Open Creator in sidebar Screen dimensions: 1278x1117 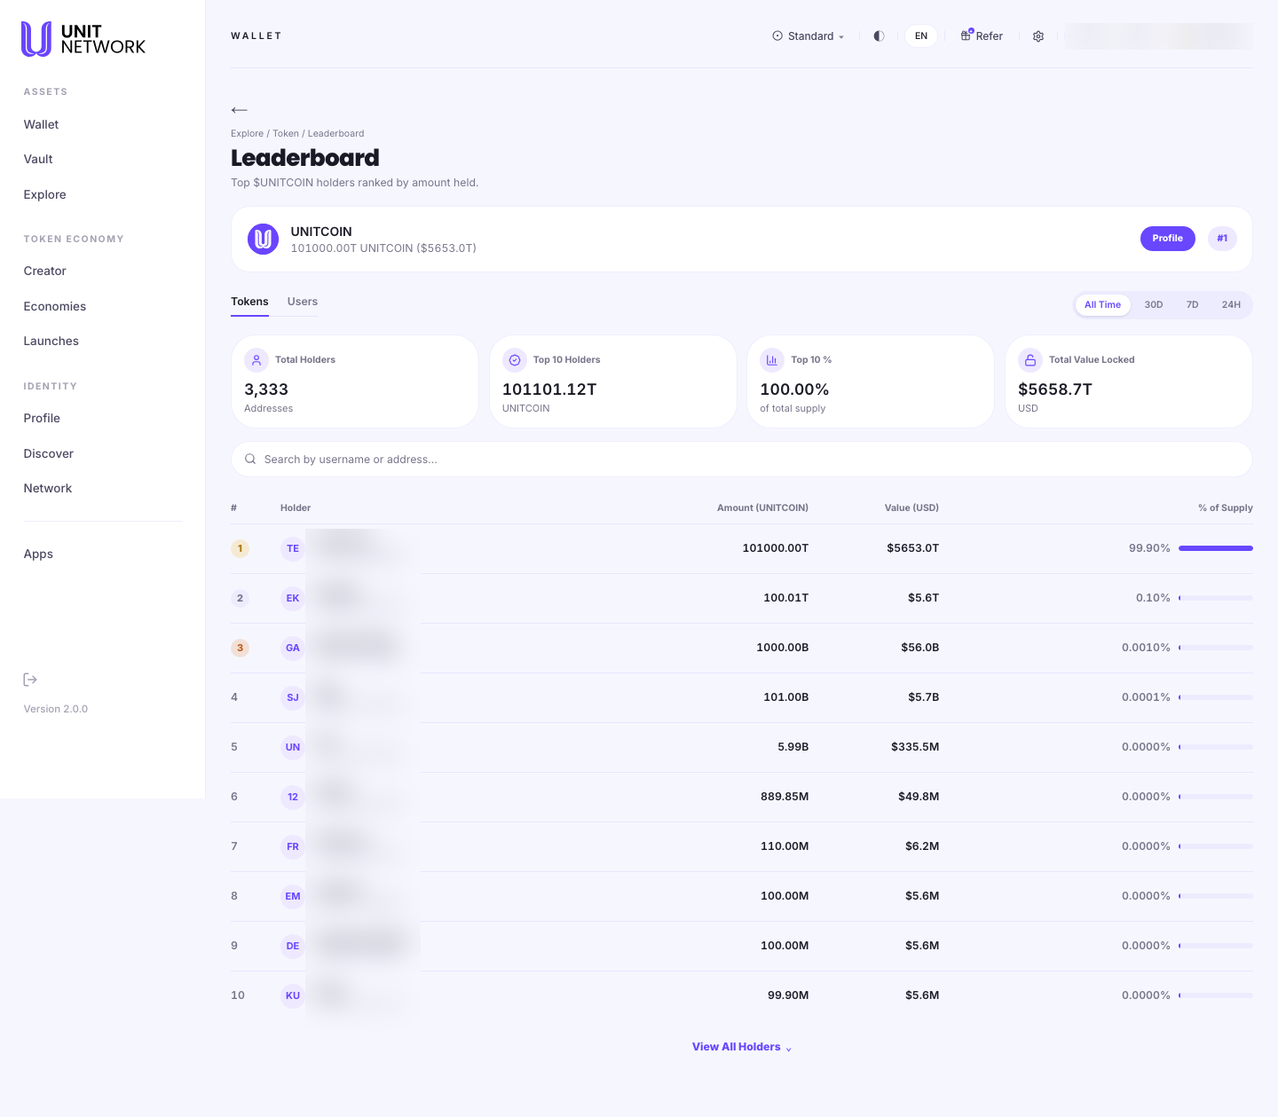tap(44, 271)
